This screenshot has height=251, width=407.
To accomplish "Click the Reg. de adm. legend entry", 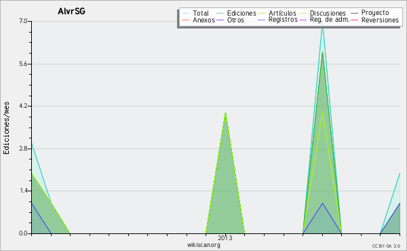I will pyautogui.click(x=324, y=20).
